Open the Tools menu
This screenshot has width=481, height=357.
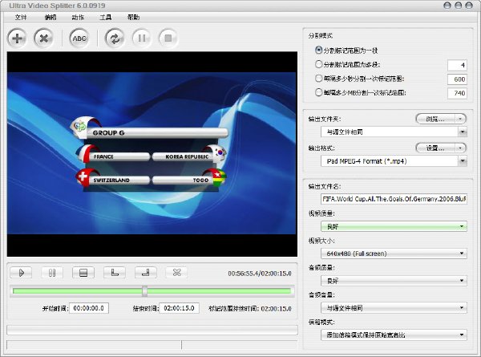105,17
